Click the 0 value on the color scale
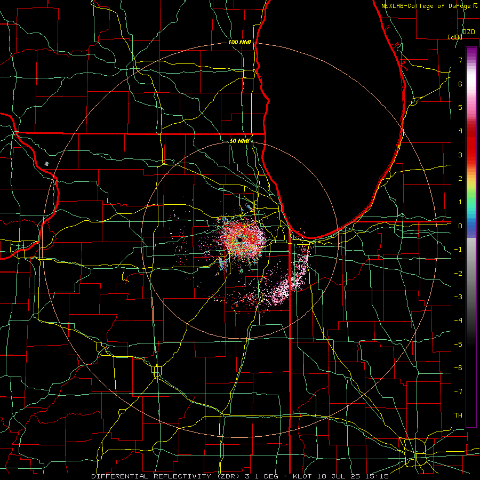 click(x=460, y=226)
